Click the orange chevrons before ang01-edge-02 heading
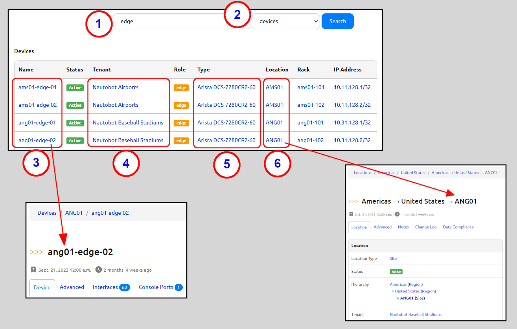The height and width of the screenshot is (329, 517). coord(36,252)
